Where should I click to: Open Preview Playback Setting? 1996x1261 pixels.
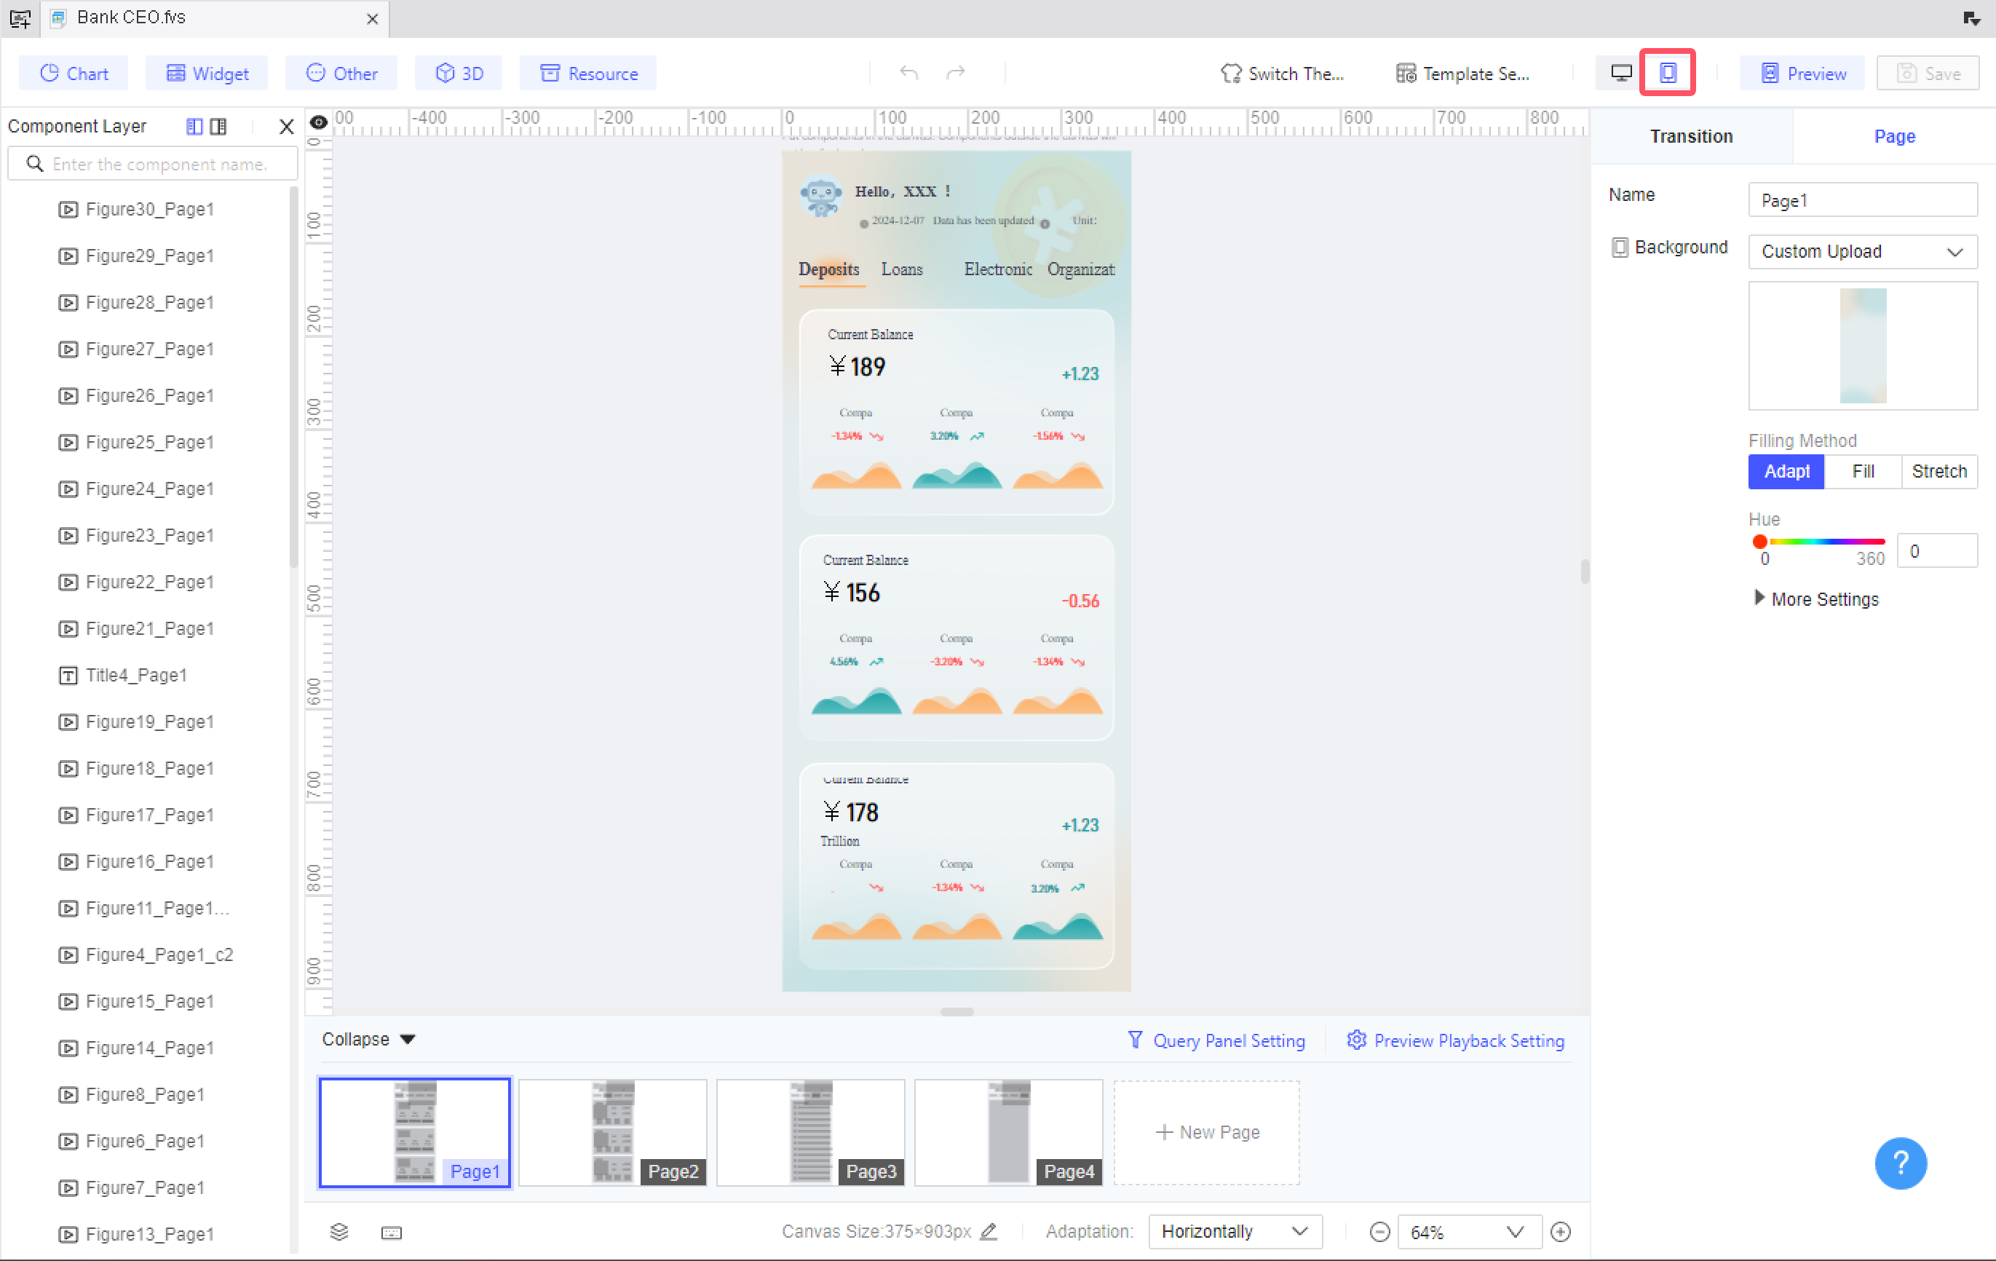click(1456, 1040)
